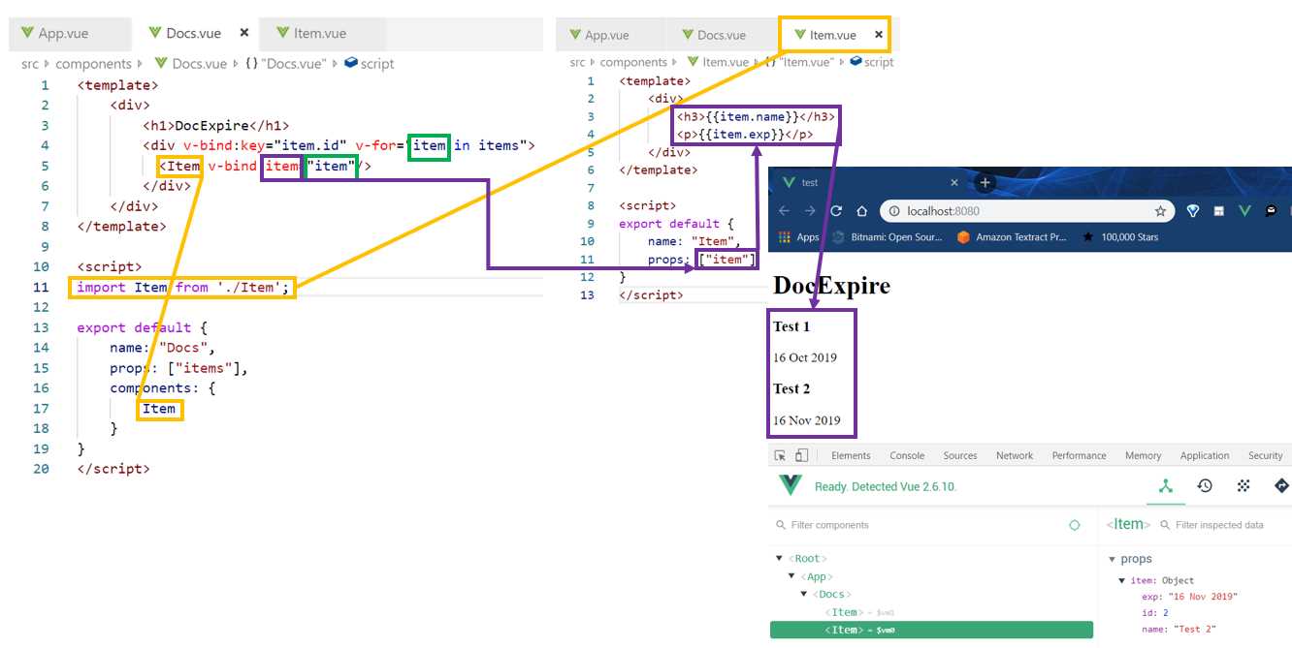Switch to the Console tab in DevTools
This screenshot has height=648, width=1292.
[906, 455]
